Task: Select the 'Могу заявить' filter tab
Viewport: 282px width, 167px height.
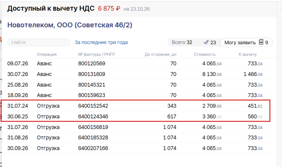Action: (x=246, y=42)
